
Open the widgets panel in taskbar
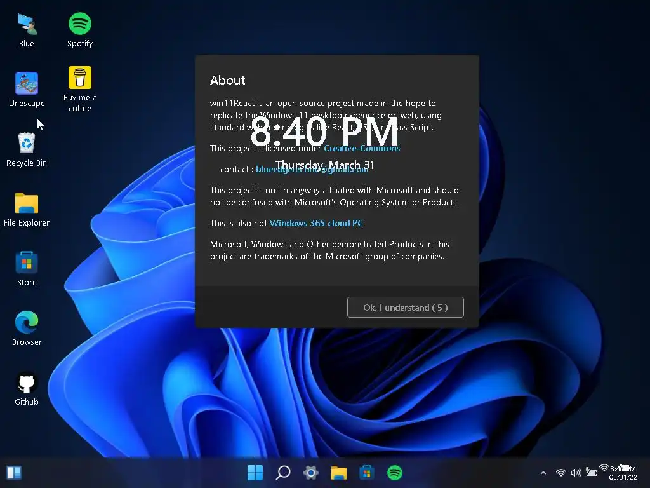click(14, 473)
